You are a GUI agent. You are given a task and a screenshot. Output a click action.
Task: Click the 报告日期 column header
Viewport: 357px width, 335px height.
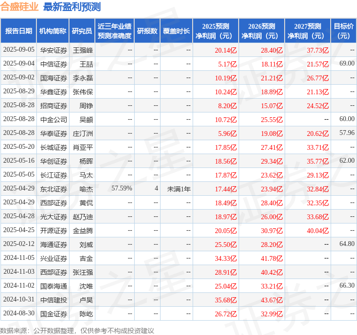point(18,31)
